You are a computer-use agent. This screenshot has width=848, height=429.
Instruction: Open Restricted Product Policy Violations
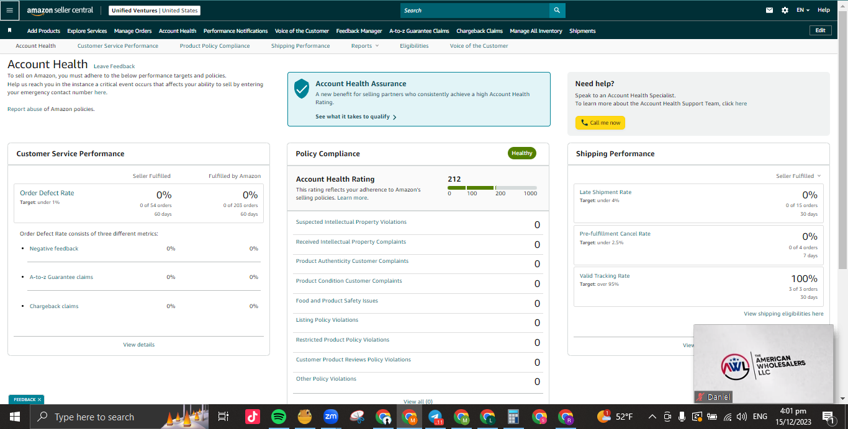[343, 340]
